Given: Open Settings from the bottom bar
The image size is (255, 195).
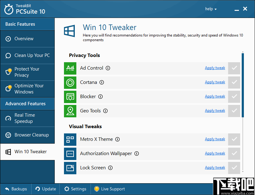Looking at the screenshot, I should [75, 189].
